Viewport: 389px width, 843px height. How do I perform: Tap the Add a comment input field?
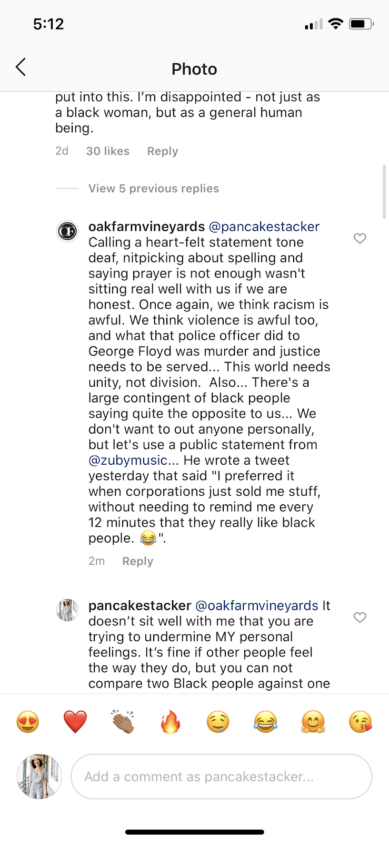(221, 776)
